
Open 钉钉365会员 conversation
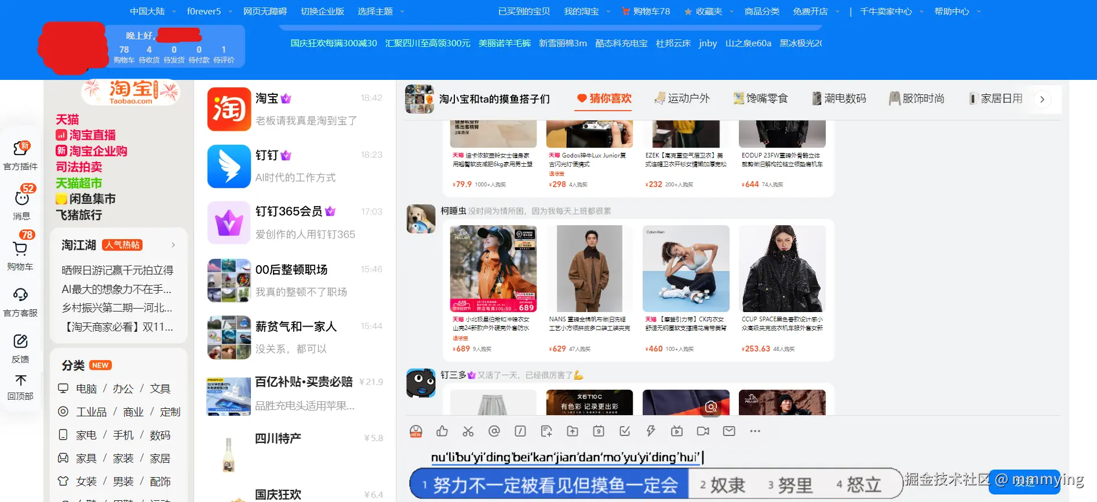pyautogui.click(x=296, y=223)
